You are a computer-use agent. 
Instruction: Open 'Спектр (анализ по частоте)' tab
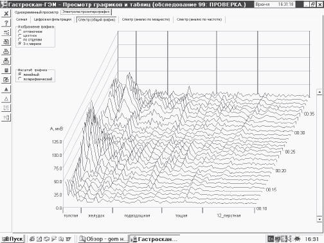point(199,19)
